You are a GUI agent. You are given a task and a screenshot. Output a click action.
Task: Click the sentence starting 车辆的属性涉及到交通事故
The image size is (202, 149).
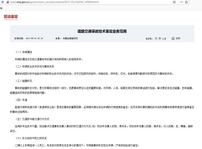tap(49, 59)
